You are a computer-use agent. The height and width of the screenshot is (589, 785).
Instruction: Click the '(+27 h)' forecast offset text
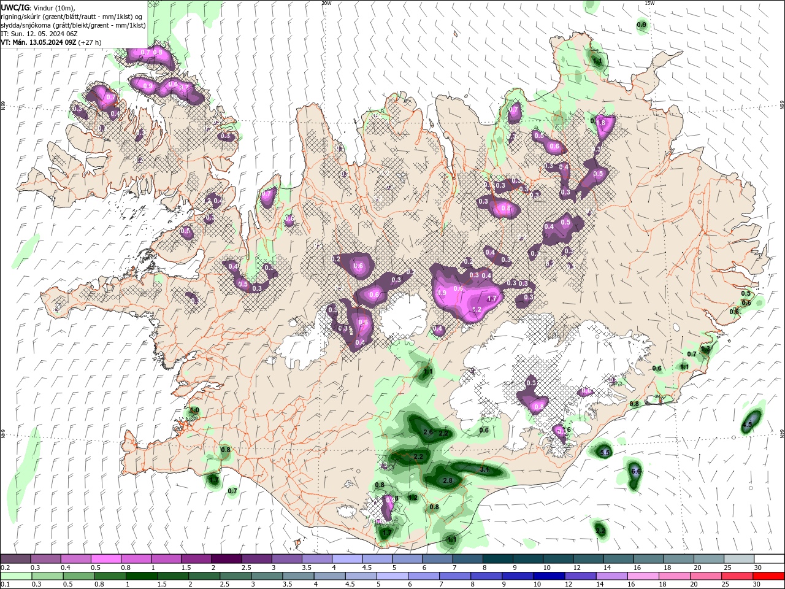(x=90, y=42)
